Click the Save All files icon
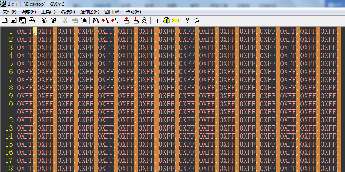 tap(23, 21)
